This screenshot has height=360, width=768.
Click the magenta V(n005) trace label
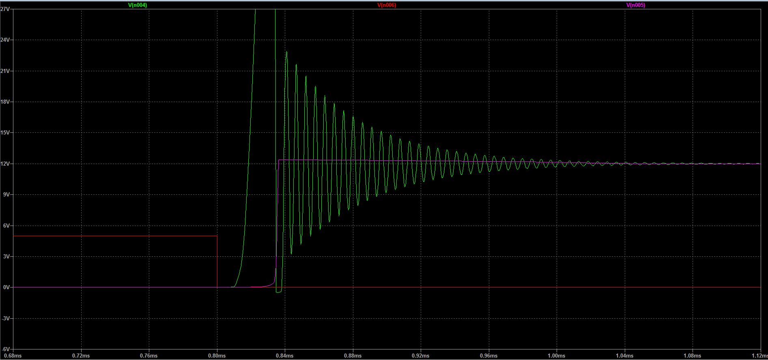pyautogui.click(x=636, y=5)
